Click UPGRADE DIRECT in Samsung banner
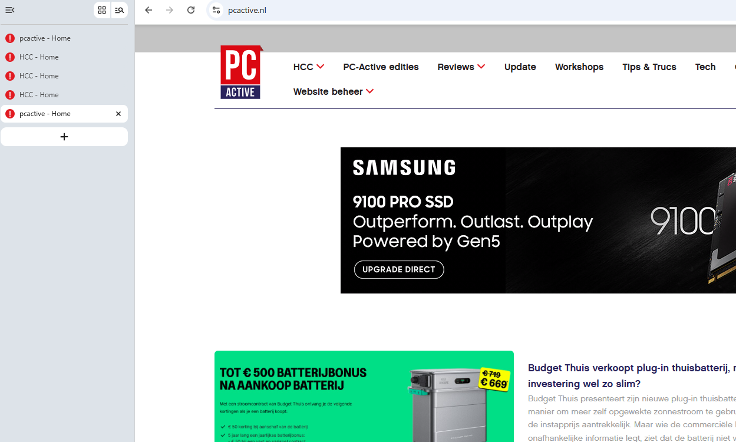Viewport: 736px width, 442px height. tap(399, 269)
